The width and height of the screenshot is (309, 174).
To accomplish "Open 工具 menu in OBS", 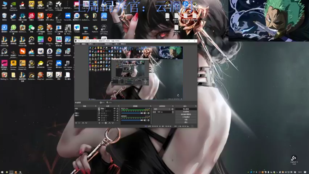I will click(117, 44).
